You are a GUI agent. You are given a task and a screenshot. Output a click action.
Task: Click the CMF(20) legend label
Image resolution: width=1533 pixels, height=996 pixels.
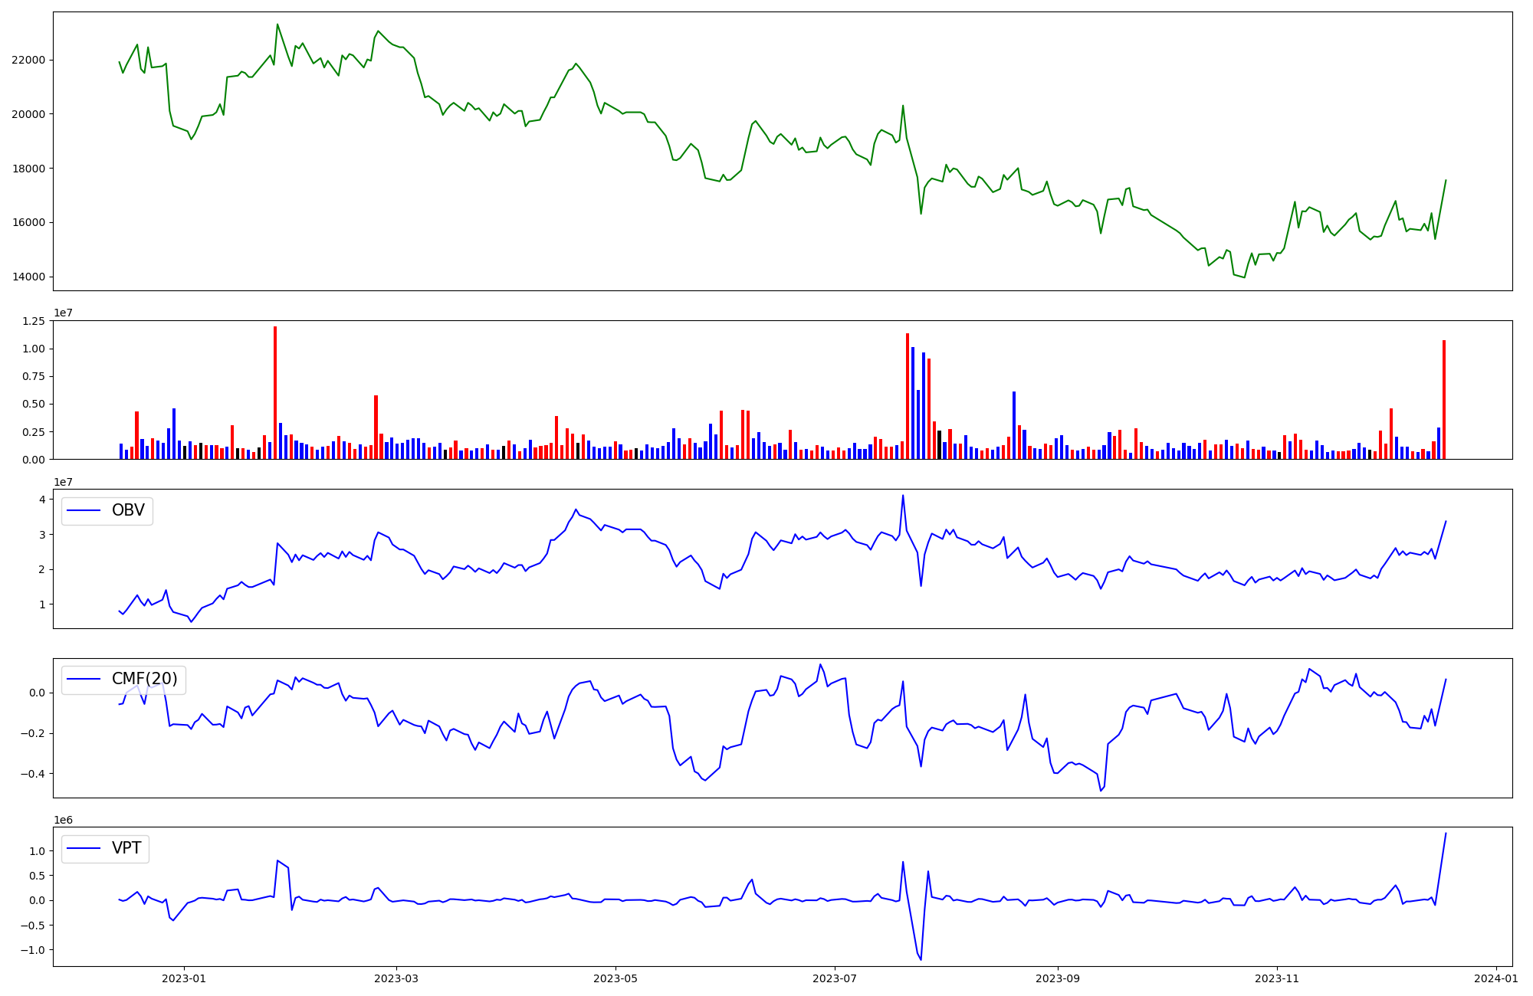pos(144,679)
